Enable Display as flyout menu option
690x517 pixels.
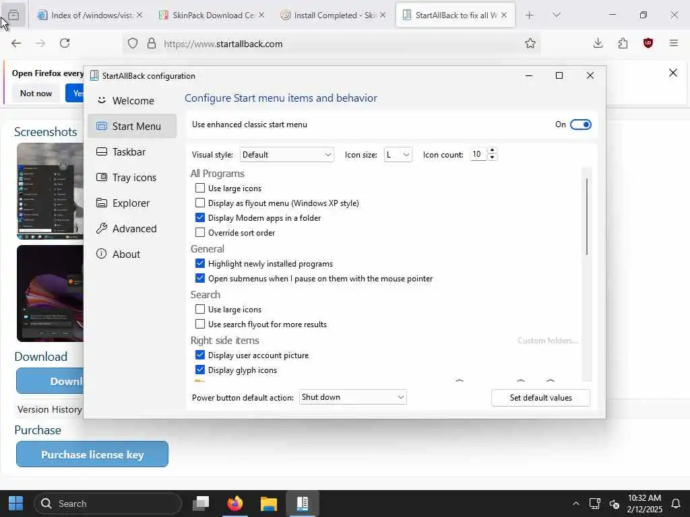click(x=199, y=203)
